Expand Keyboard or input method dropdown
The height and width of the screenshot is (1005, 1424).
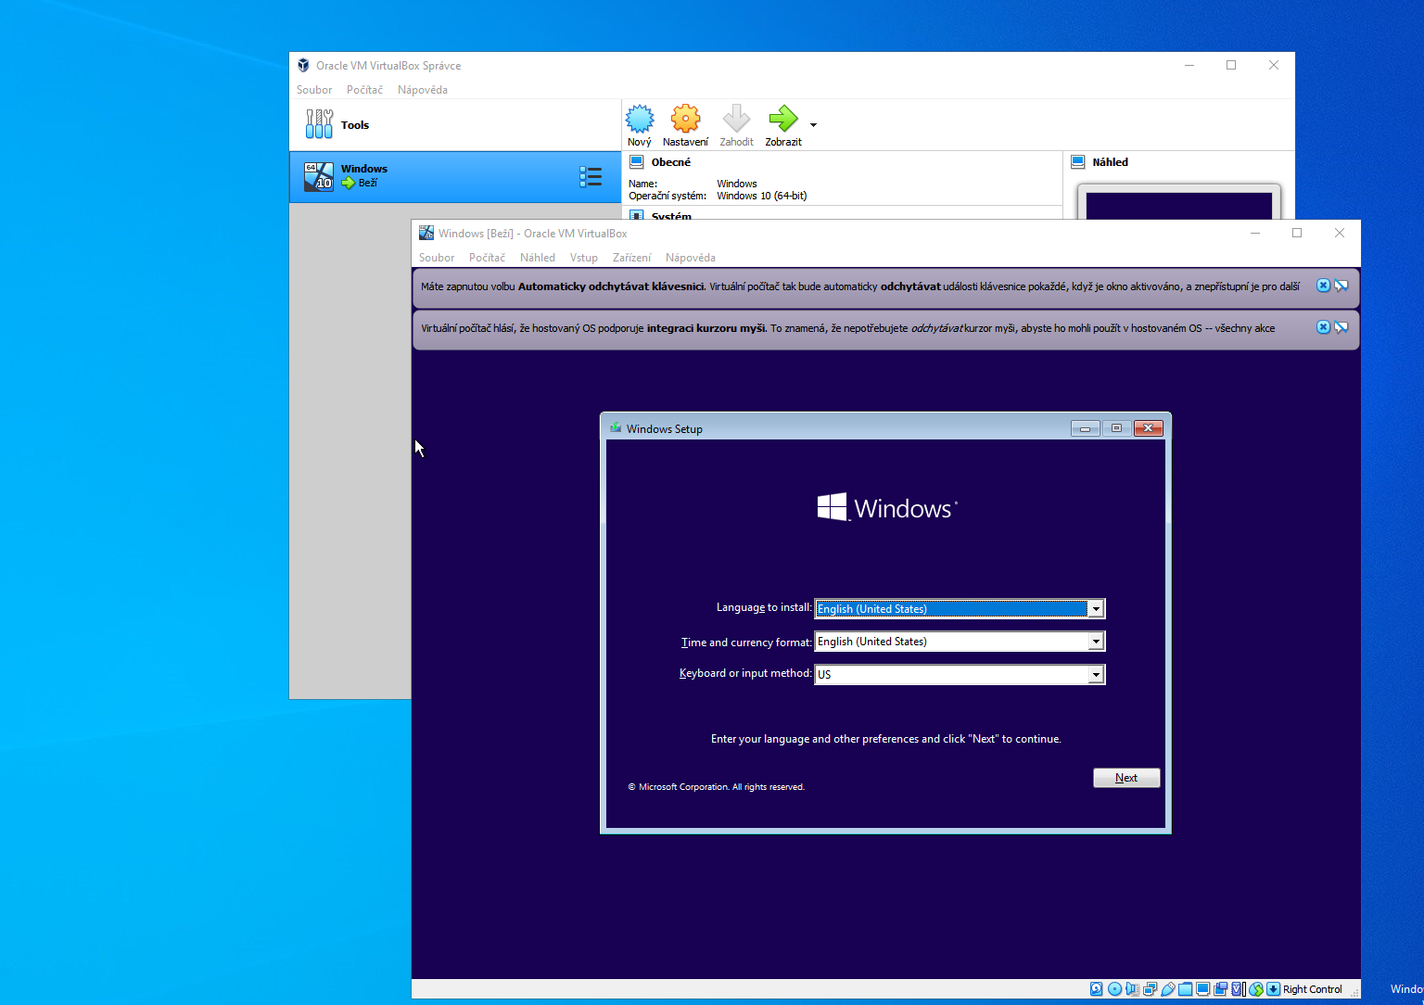pos(1096,675)
